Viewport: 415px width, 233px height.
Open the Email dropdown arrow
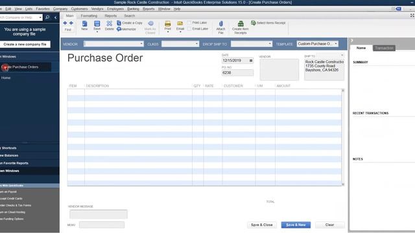pos(180,32)
